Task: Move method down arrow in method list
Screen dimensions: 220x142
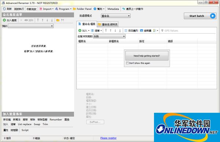Action: pyautogui.click(x=47, y=20)
